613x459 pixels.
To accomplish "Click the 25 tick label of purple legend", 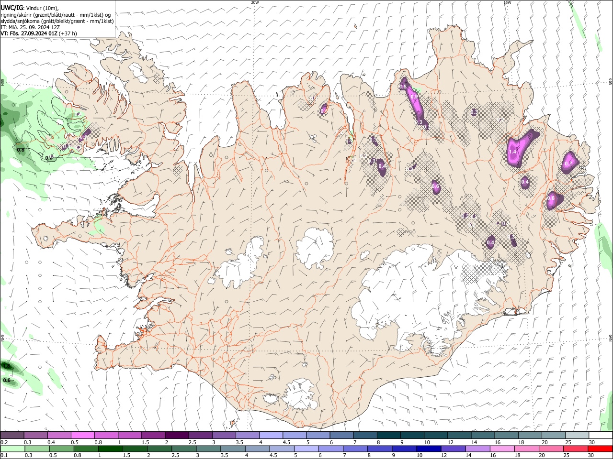I will point(568,442).
